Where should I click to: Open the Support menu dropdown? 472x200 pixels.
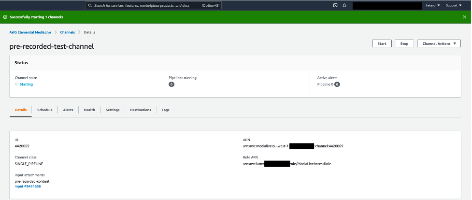454,5
